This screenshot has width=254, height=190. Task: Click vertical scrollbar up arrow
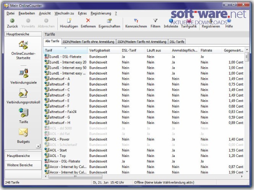[247, 49]
